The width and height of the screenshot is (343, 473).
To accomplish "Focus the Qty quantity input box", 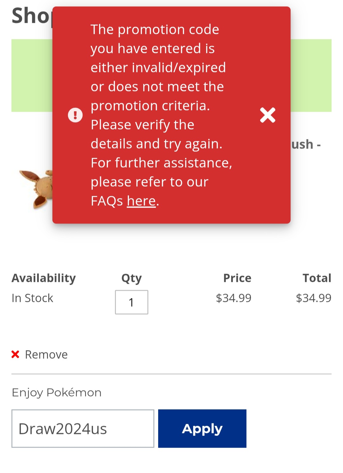I will pos(131,302).
